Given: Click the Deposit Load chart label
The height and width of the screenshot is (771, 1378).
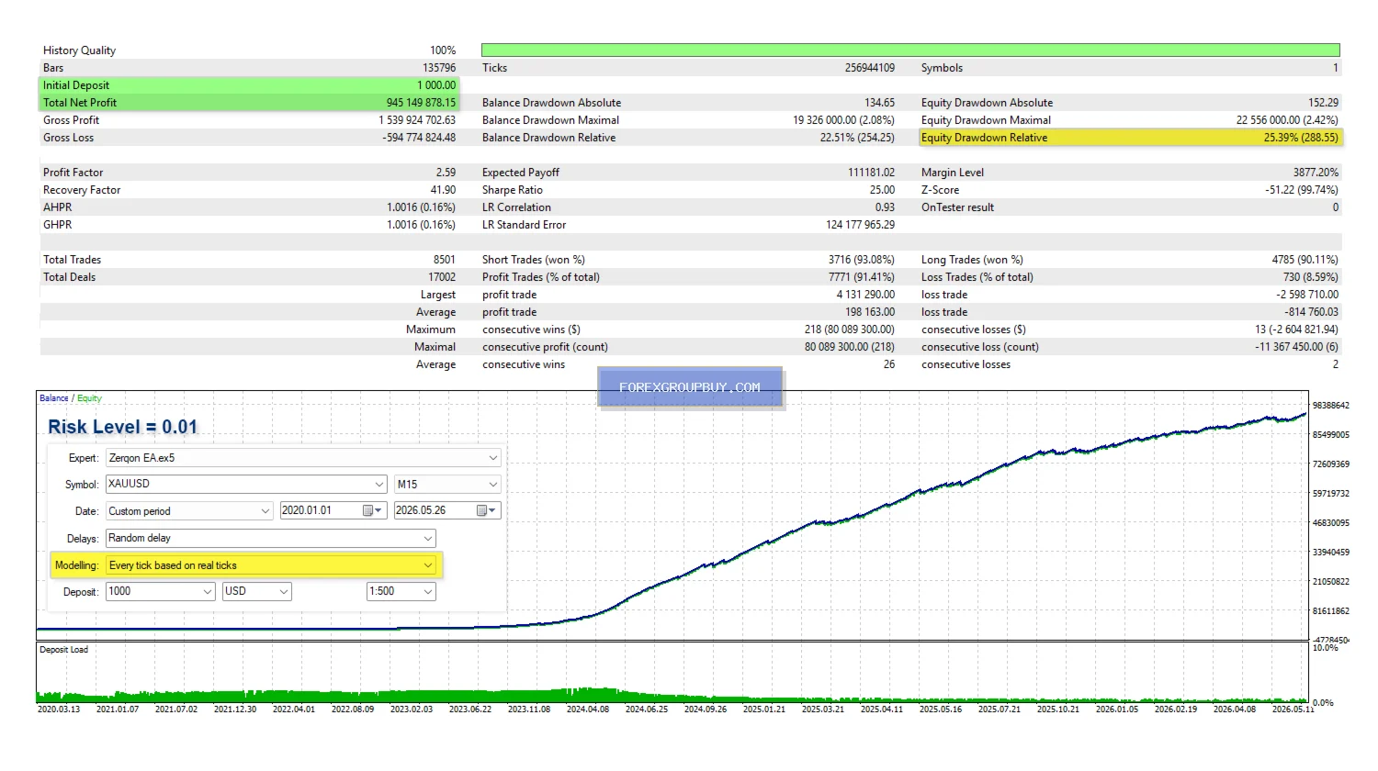Looking at the screenshot, I should pyautogui.click(x=63, y=650).
